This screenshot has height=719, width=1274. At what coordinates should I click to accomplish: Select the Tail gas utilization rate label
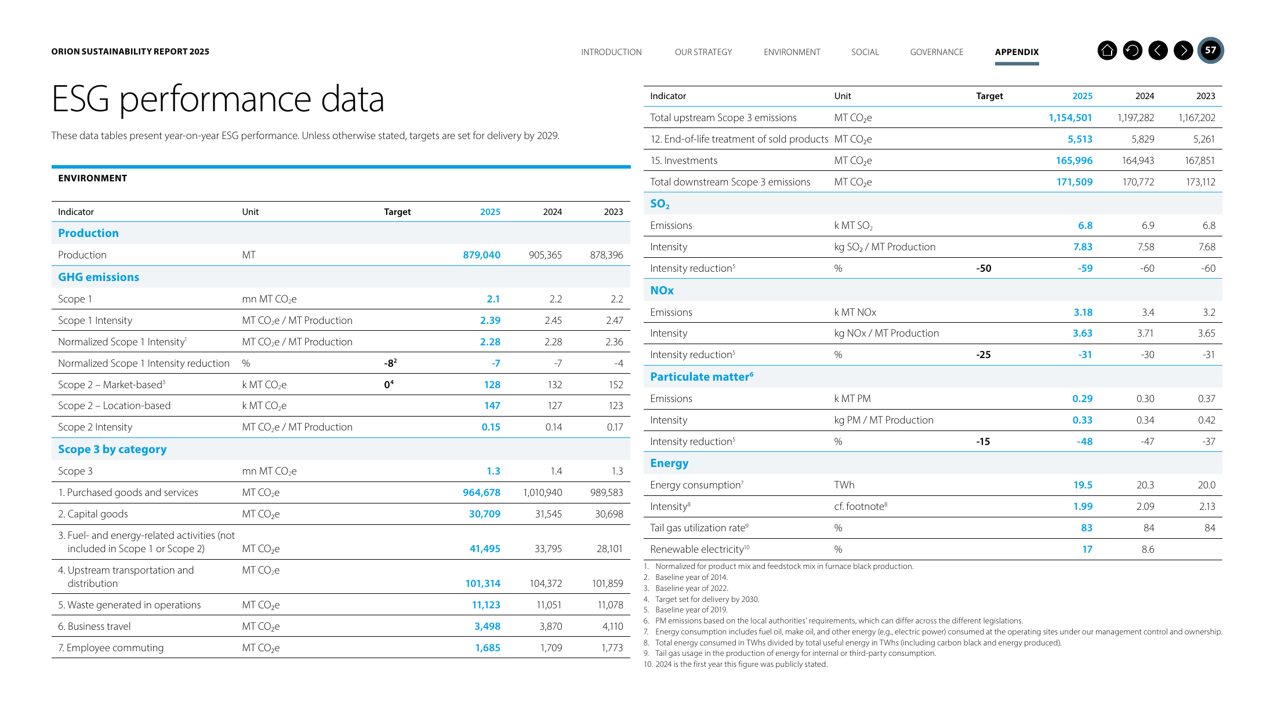click(x=699, y=528)
